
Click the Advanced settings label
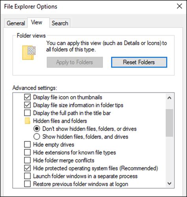[35, 88]
